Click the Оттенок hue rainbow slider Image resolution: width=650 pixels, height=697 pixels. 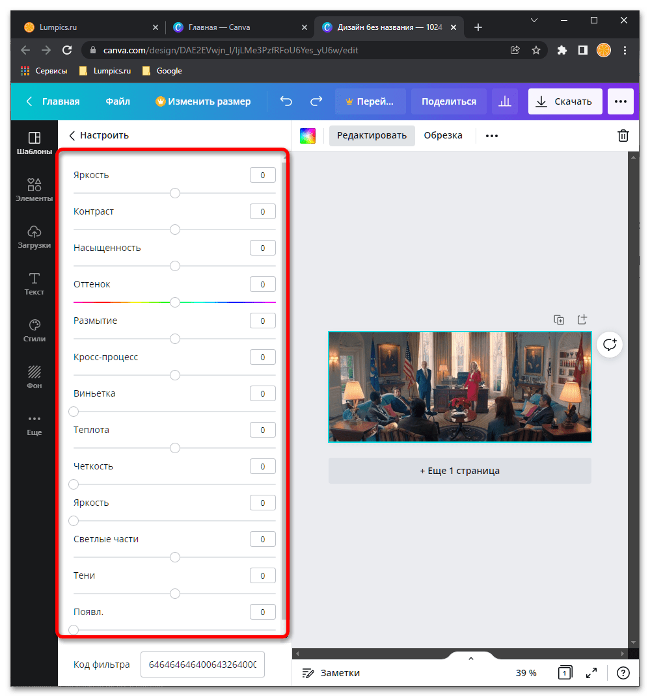174,302
